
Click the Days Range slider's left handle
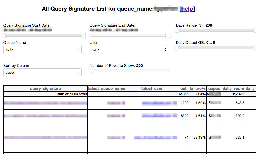coord(177,30)
